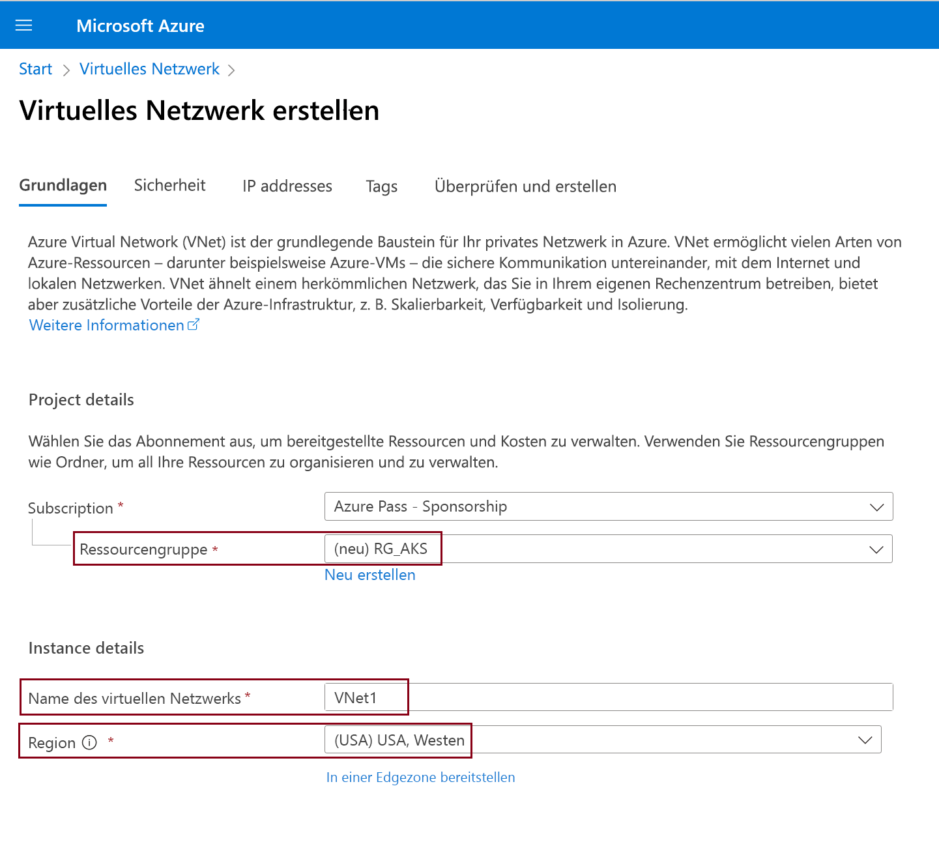Click the virtual network name field
Viewport: 939px width, 855px height.
609,697
